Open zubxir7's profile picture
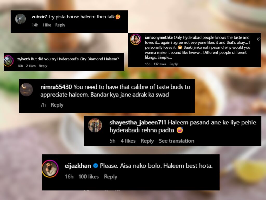The width and height of the screenshot is (266, 200). pos(21,19)
